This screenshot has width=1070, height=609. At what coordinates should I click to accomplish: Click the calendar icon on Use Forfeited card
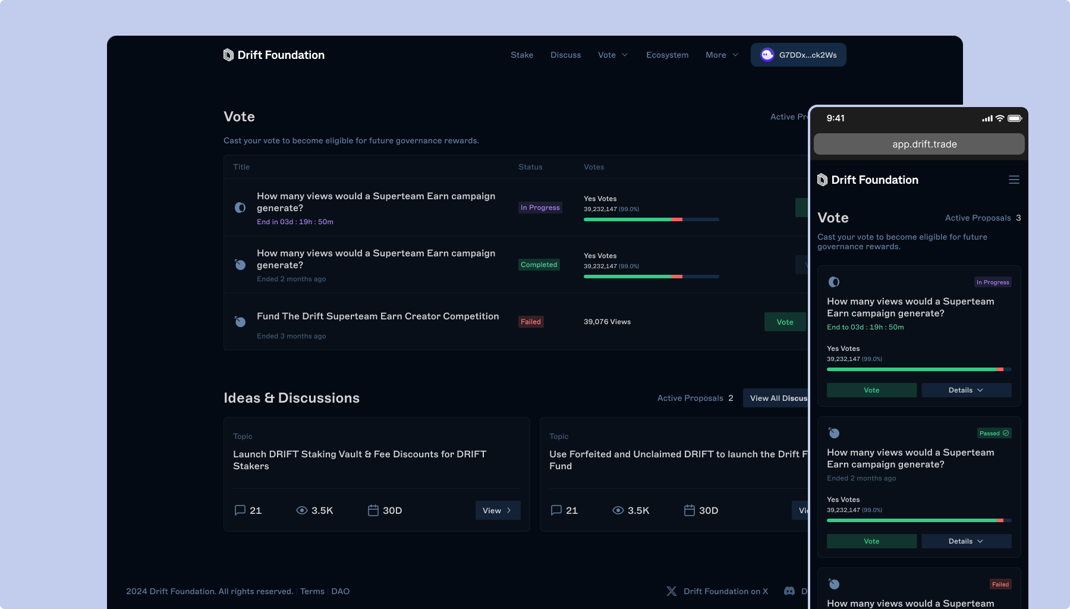(690, 510)
